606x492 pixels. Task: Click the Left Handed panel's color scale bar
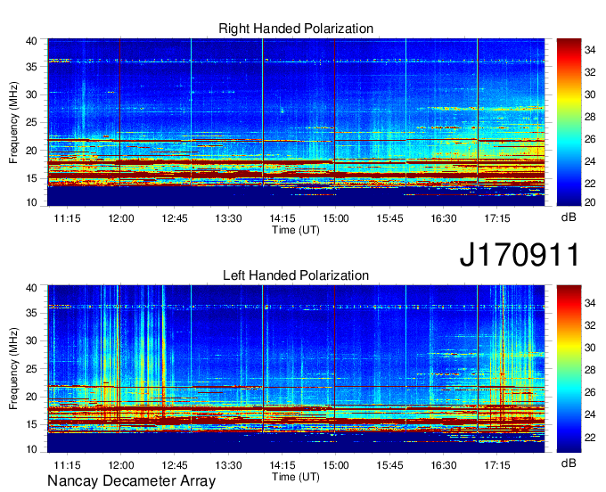[x=569, y=369]
